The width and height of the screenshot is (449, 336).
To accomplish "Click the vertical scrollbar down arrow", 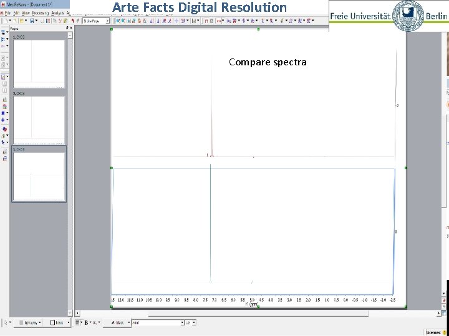I will tap(444, 294).
